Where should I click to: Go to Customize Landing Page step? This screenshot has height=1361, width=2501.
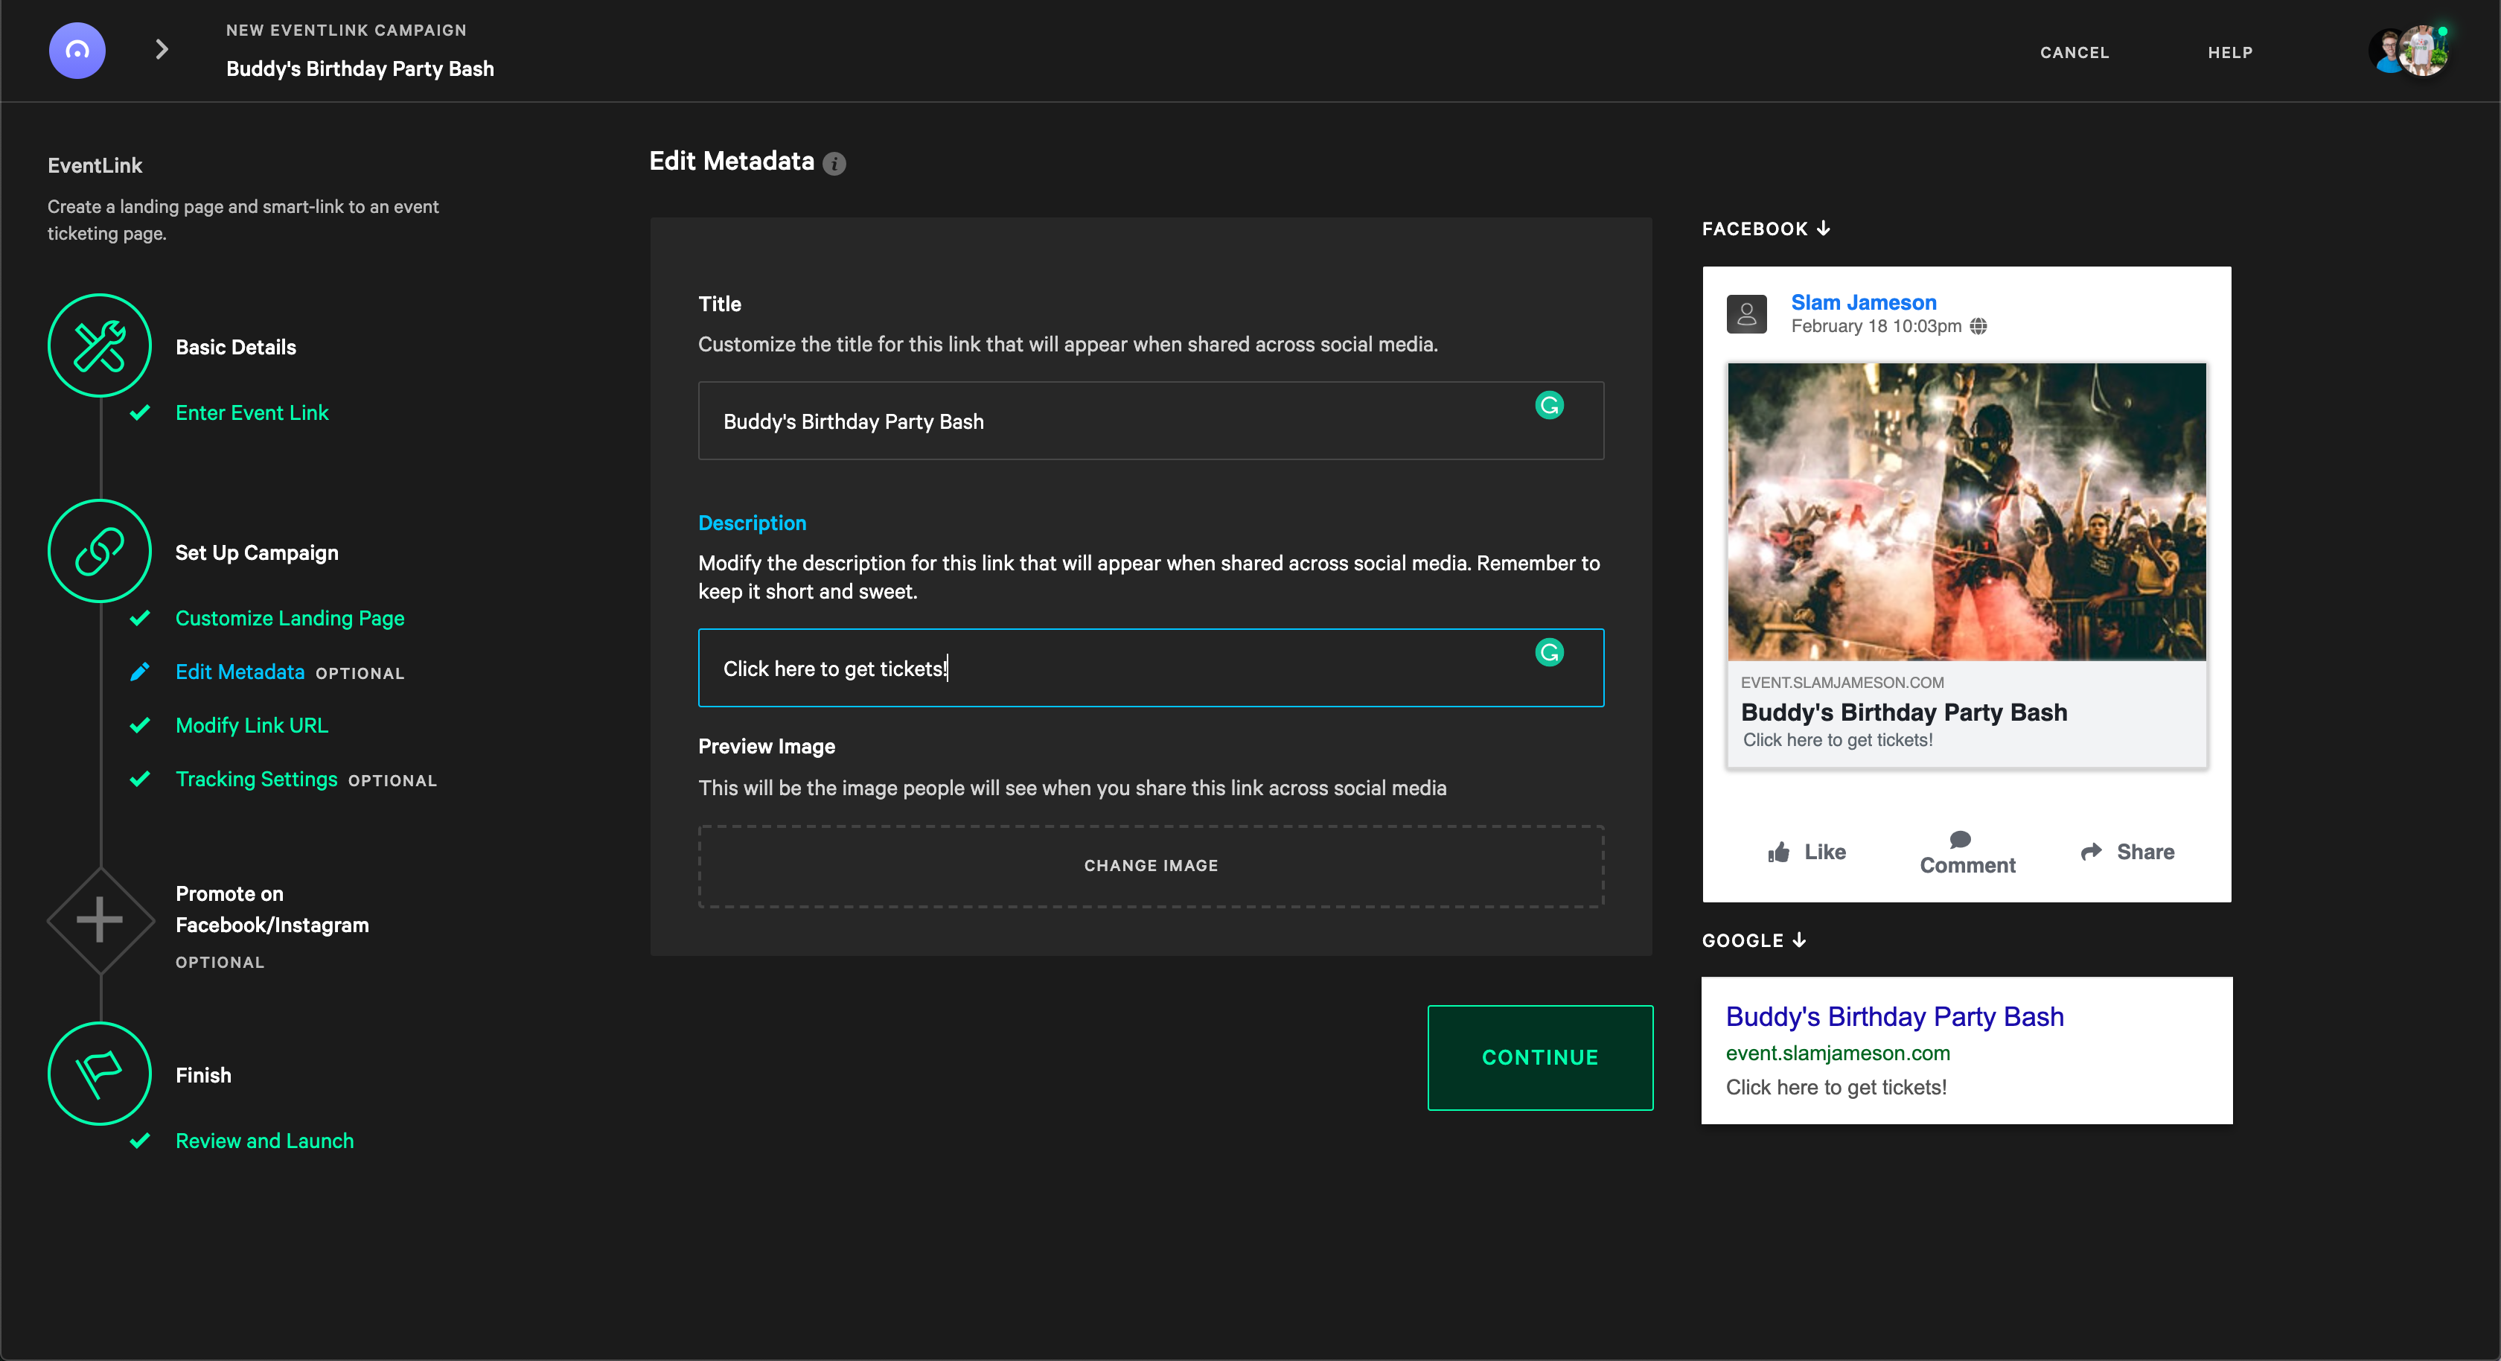pyautogui.click(x=290, y=618)
